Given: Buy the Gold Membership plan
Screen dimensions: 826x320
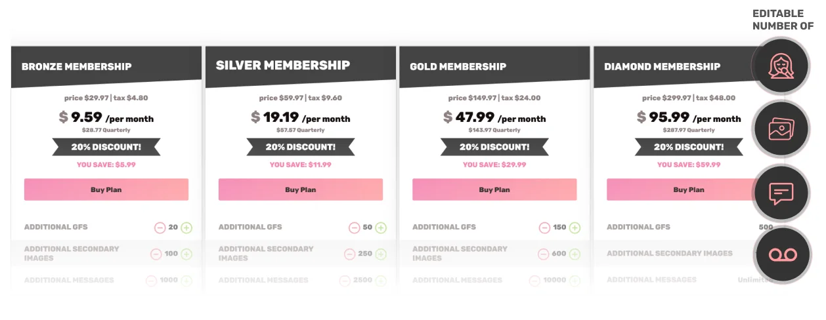Looking at the screenshot, I should coord(494,190).
